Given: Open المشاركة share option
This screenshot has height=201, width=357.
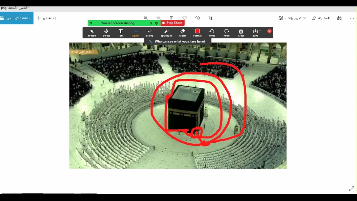Looking at the screenshot, I should 321,18.
